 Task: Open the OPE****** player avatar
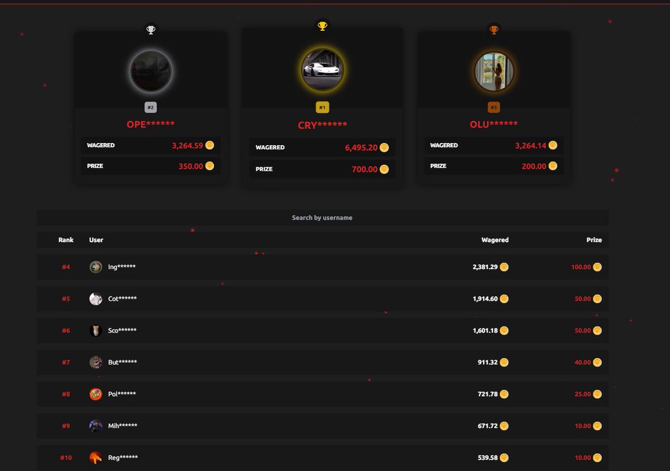tap(151, 71)
